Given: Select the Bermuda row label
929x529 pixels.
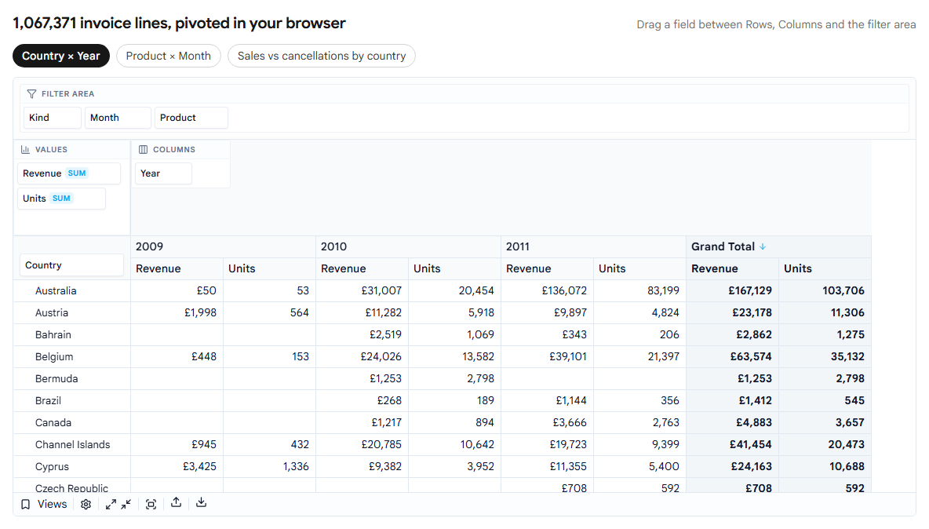Looking at the screenshot, I should pyautogui.click(x=56, y=378).
